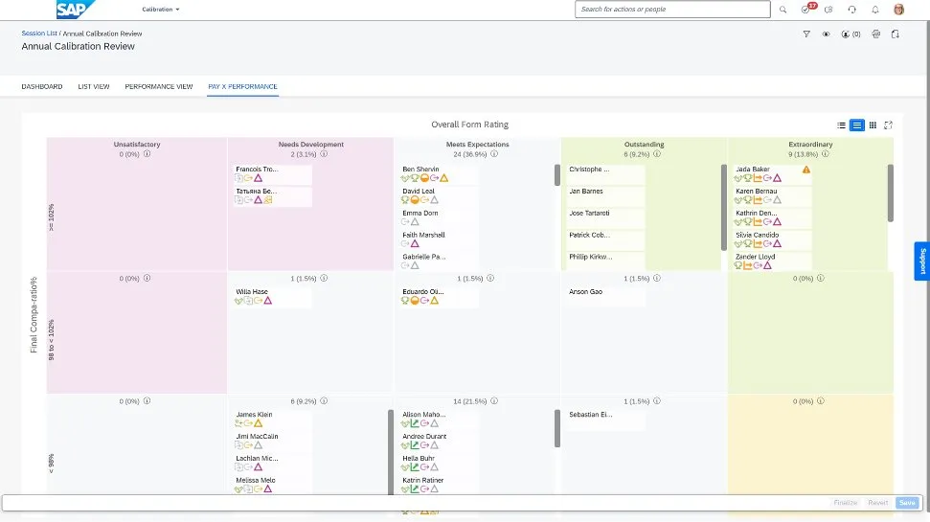The width and height of the screenshot is (930, 522).
Task: Toggle display options eye icon
Action: (x=826, y=34)
